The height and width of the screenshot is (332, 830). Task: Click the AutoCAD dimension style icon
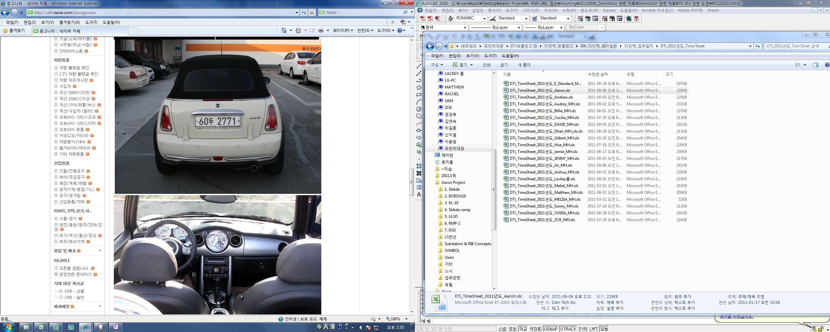(493, 18)
